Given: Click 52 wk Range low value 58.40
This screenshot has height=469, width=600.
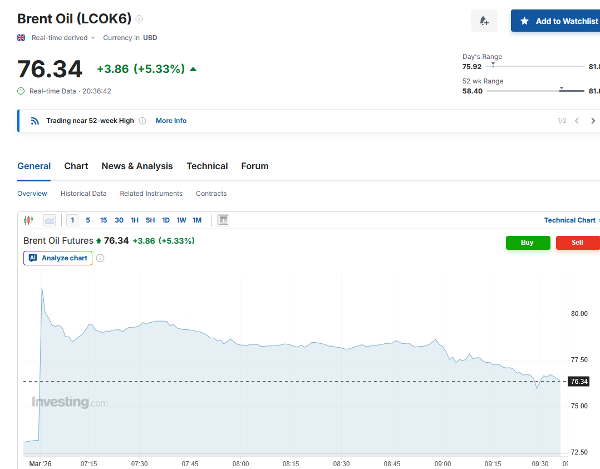Looking at the screenshot, I should coord(473,91).
